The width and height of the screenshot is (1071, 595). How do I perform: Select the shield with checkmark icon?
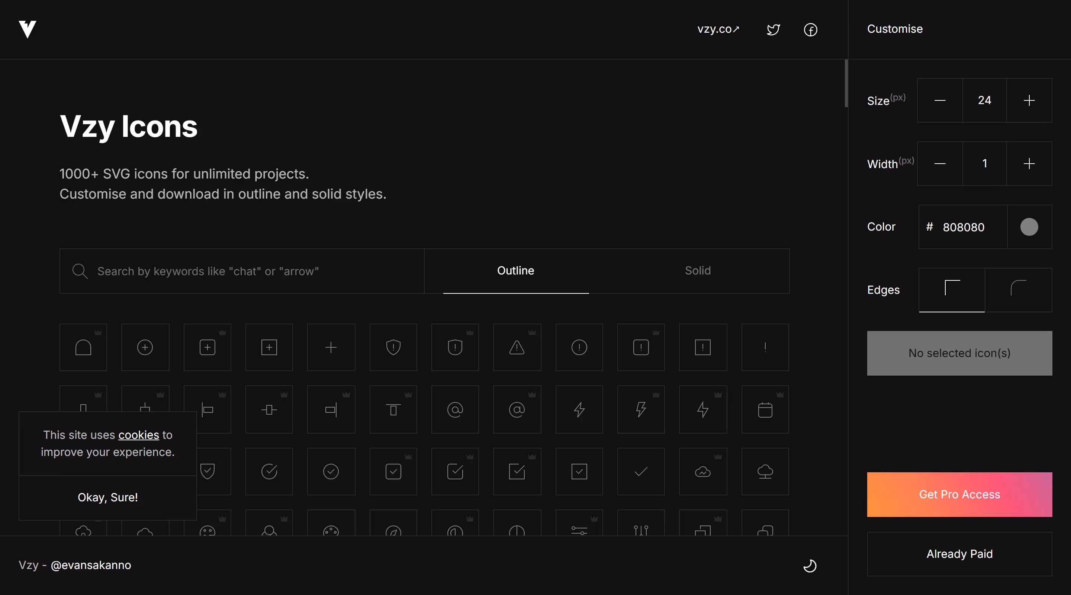[x=208, y=472]
